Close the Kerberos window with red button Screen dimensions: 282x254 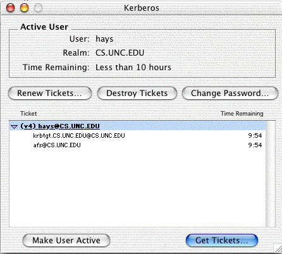[11, 8]
